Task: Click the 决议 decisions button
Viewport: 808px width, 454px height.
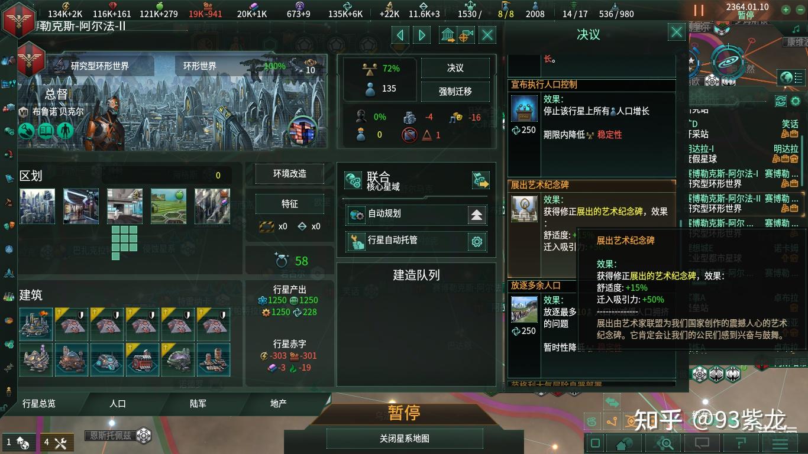Action: pos(455,68)
